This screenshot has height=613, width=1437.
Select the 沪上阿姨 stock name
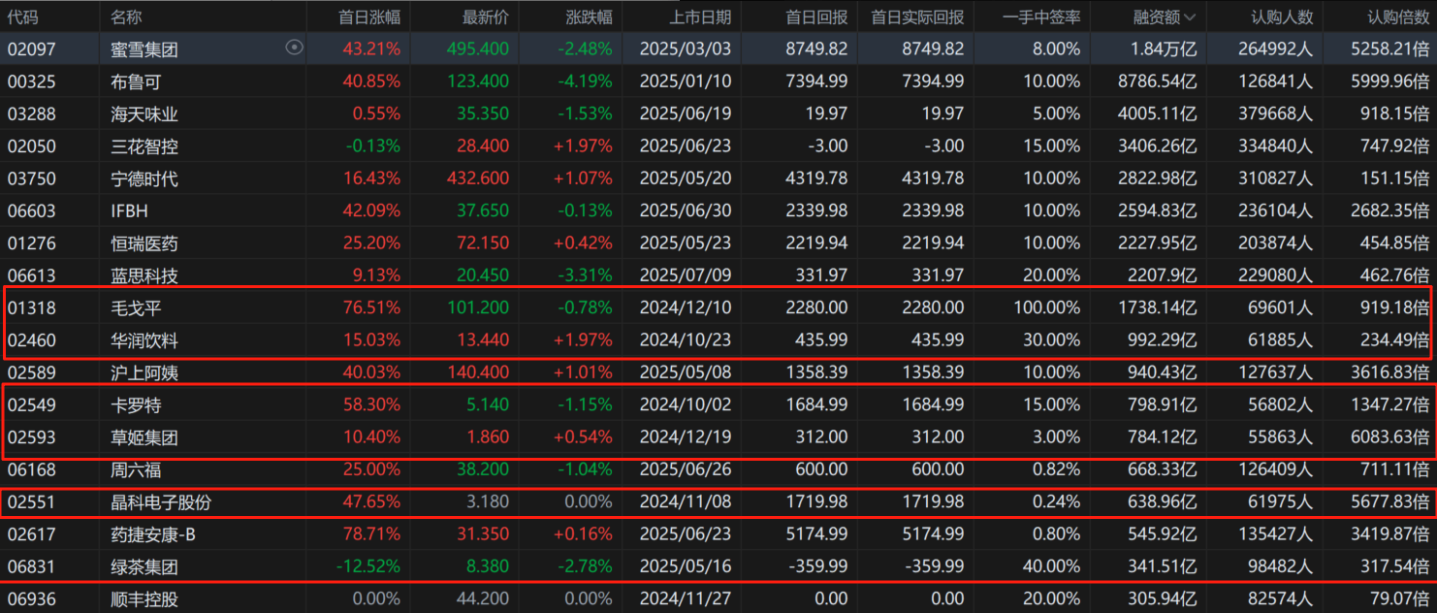(x=144, y=372)
